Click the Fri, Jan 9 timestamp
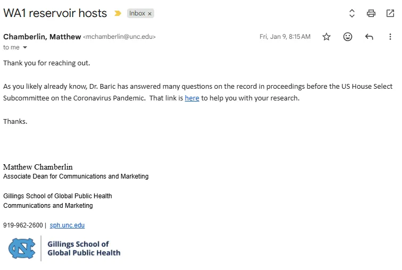Screen dimensions: 402x270 (284, 37)
